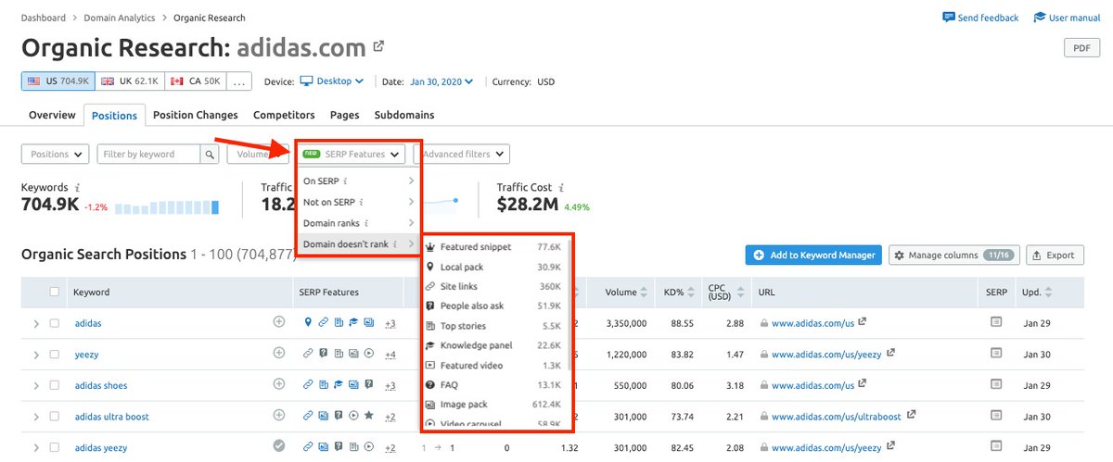Viewport: 1113px width, 462px height.
Task: Open the Device Desktop dropdown
Action: (x=331, y=81)
